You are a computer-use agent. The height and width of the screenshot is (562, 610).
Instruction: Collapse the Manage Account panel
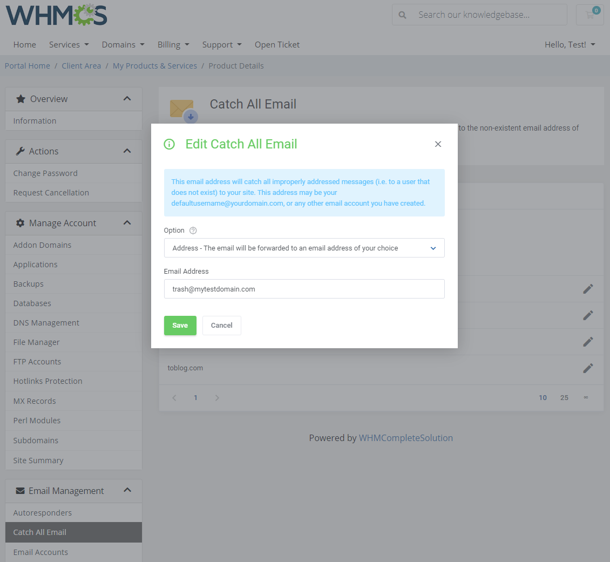pyautogui.click(x=127, y=222)
